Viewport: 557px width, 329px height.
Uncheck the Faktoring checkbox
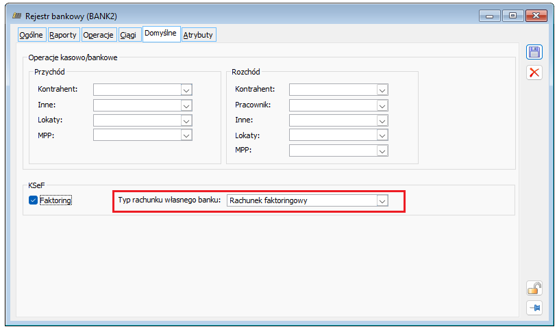[x=33, y=200]
